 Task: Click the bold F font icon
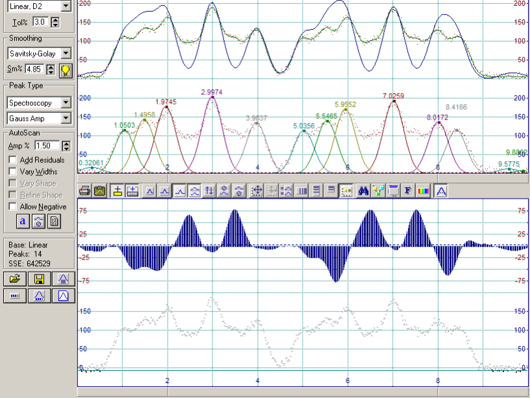point(408,191)
